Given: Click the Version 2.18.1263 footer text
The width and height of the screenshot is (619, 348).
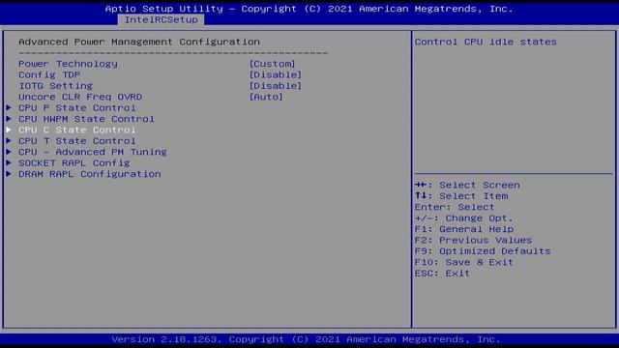Looking at the screenshot, I should click(306, 339).
